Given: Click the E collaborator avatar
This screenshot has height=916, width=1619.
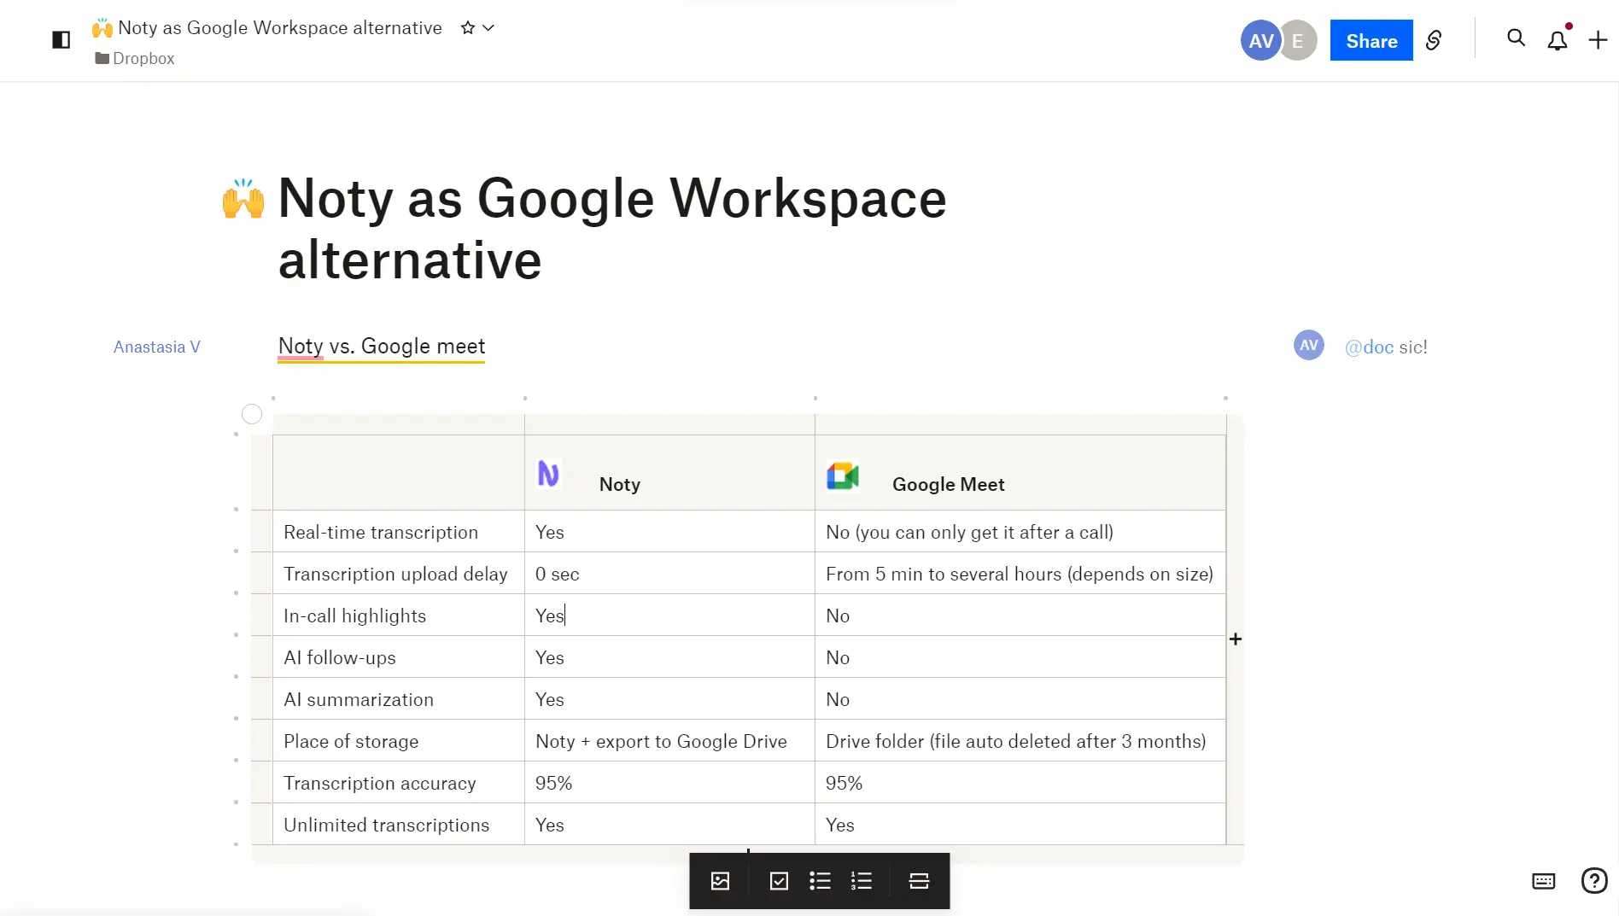Looking at the screenshot, I should pyautogui.click(x=1298, y=40).
